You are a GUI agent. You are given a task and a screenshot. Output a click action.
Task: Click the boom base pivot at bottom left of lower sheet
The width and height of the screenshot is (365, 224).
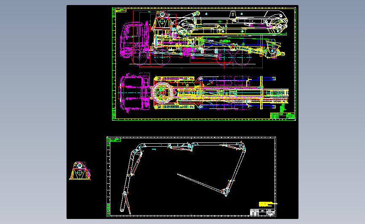pos(122,210)
